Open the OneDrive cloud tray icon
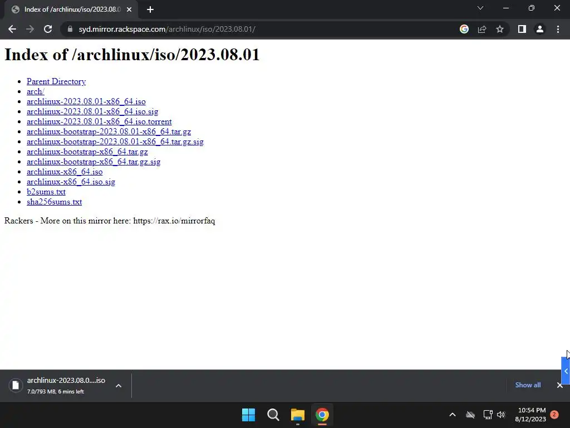Image resolution: width=570 pixels, height=428 pixels. pyautogui.click(x=470, y=415)
